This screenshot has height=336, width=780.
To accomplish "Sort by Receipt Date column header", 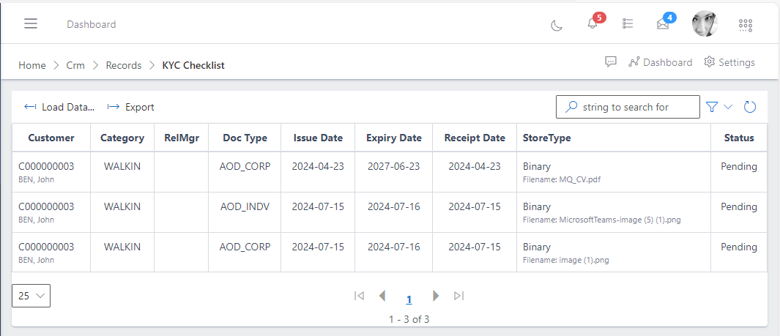I will (475, 138).
